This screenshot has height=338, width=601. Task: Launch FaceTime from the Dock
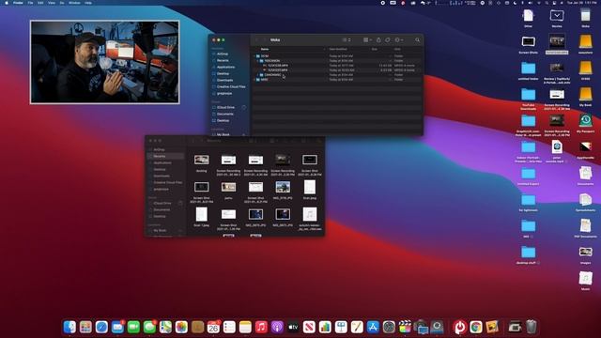(133, 327)
